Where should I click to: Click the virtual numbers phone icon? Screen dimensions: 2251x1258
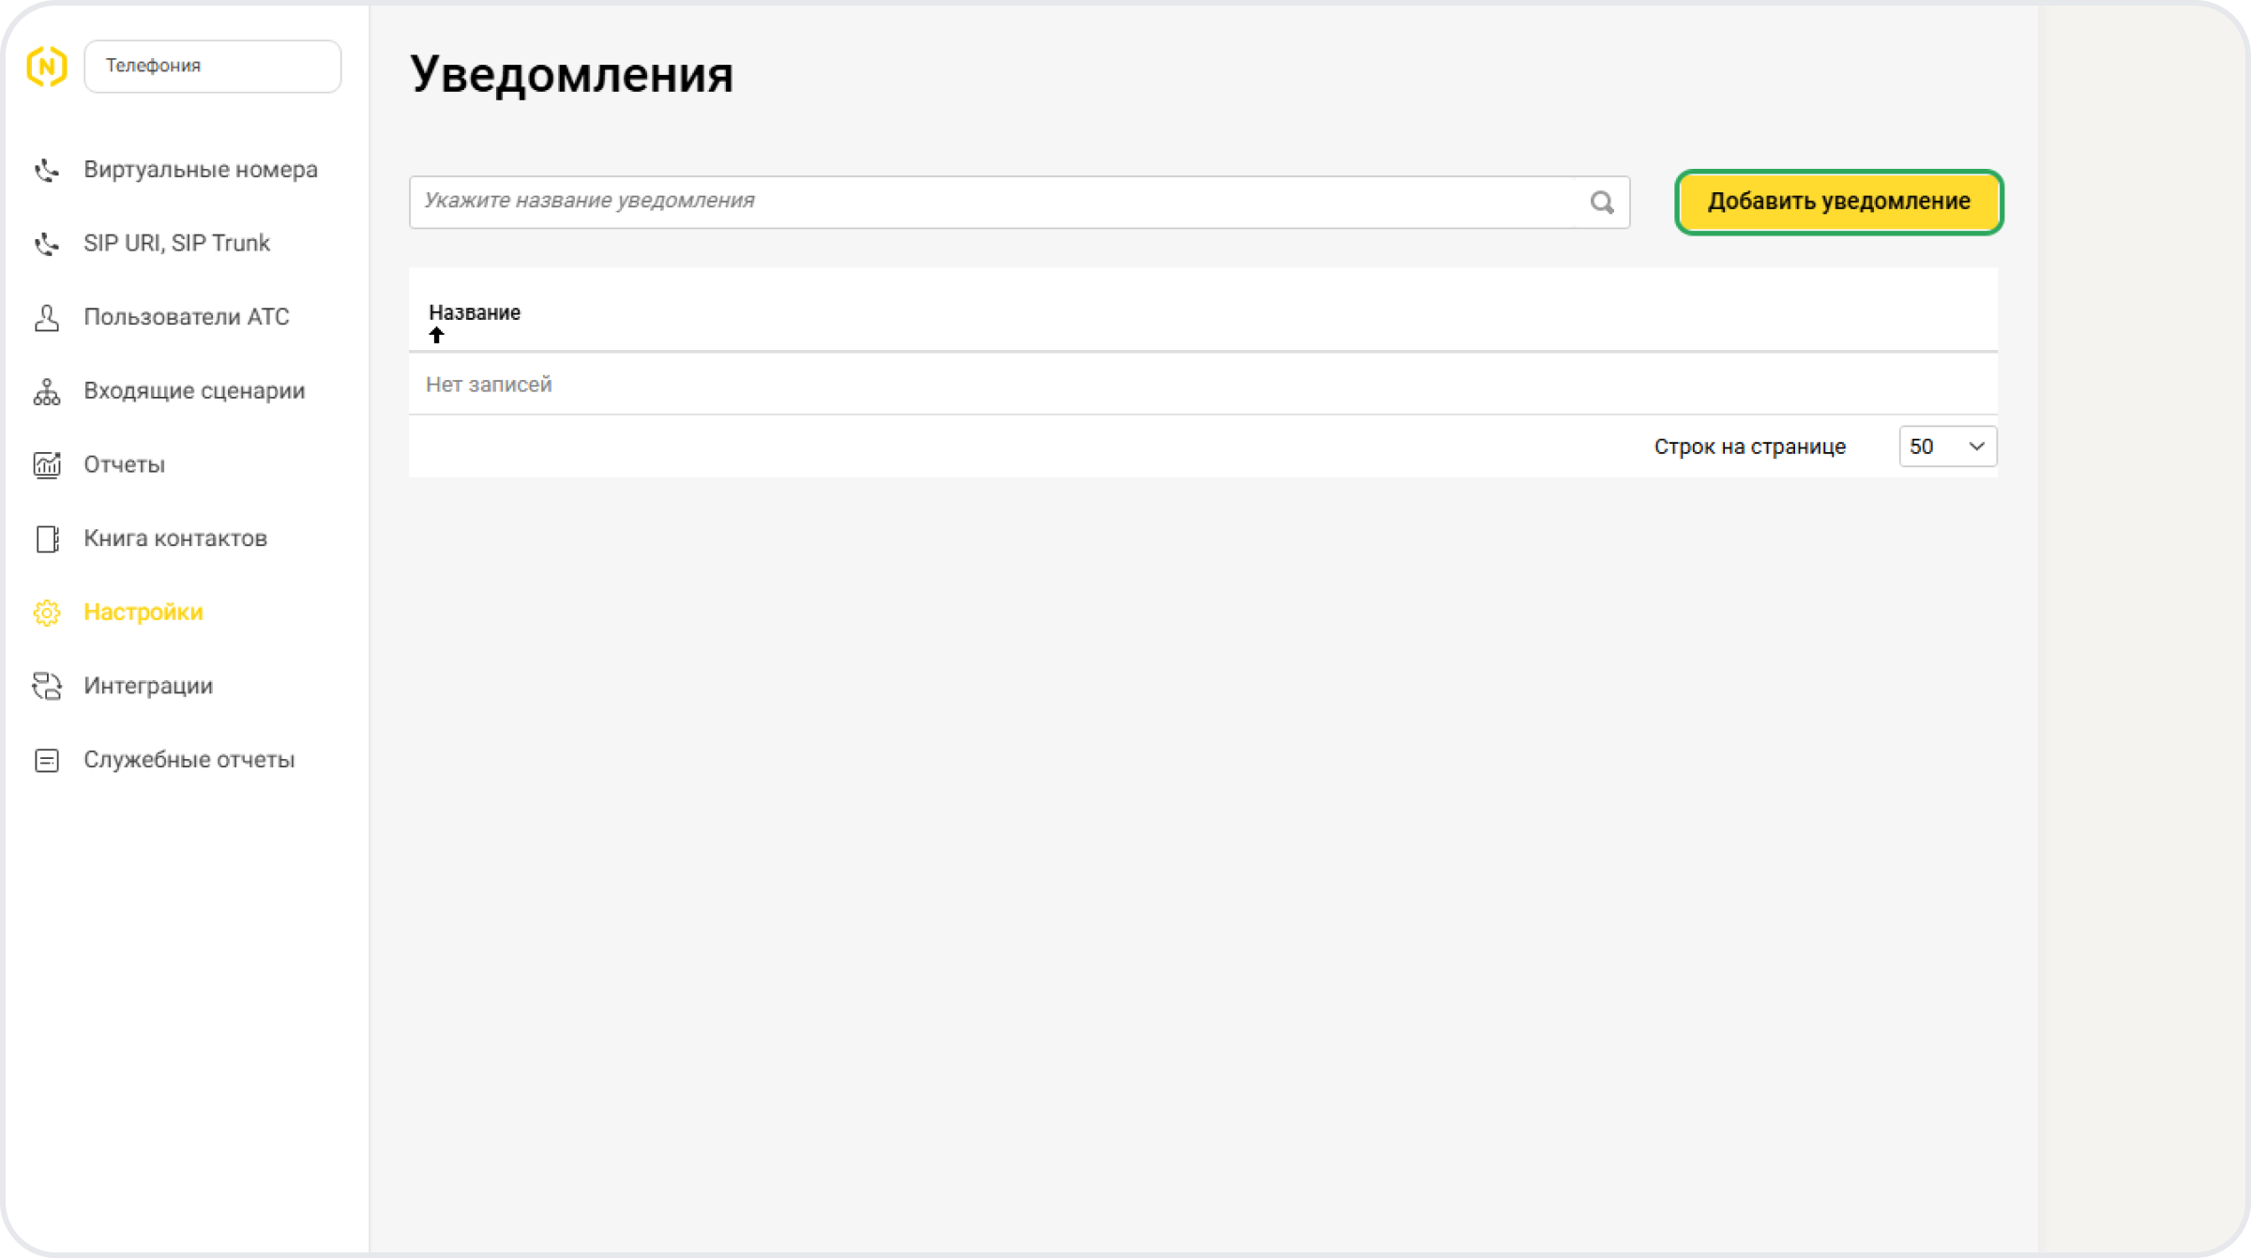(x=47, y=170)
